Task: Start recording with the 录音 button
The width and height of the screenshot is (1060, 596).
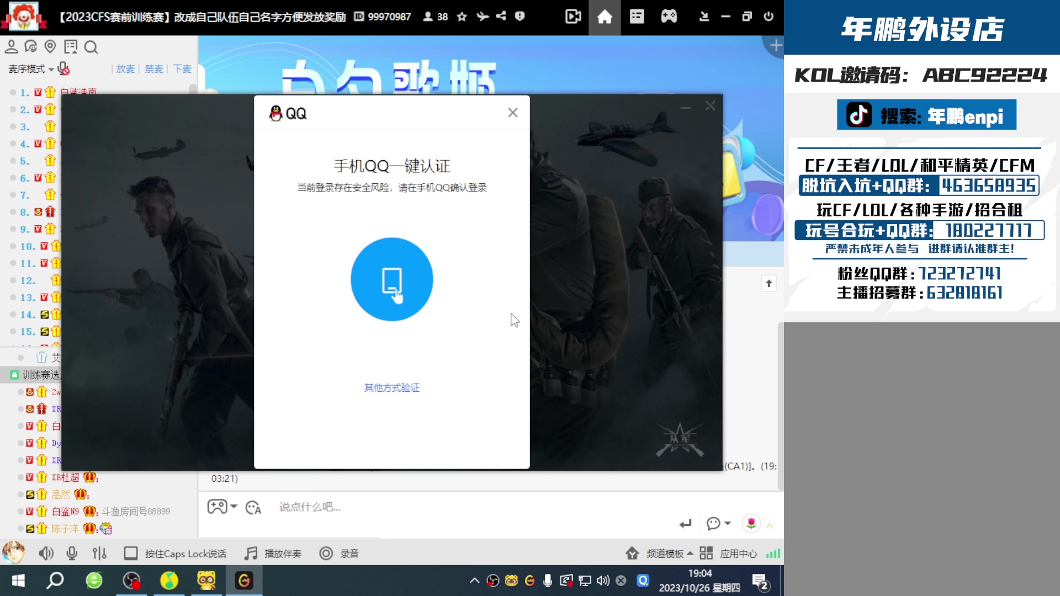Action: point(339,553)
